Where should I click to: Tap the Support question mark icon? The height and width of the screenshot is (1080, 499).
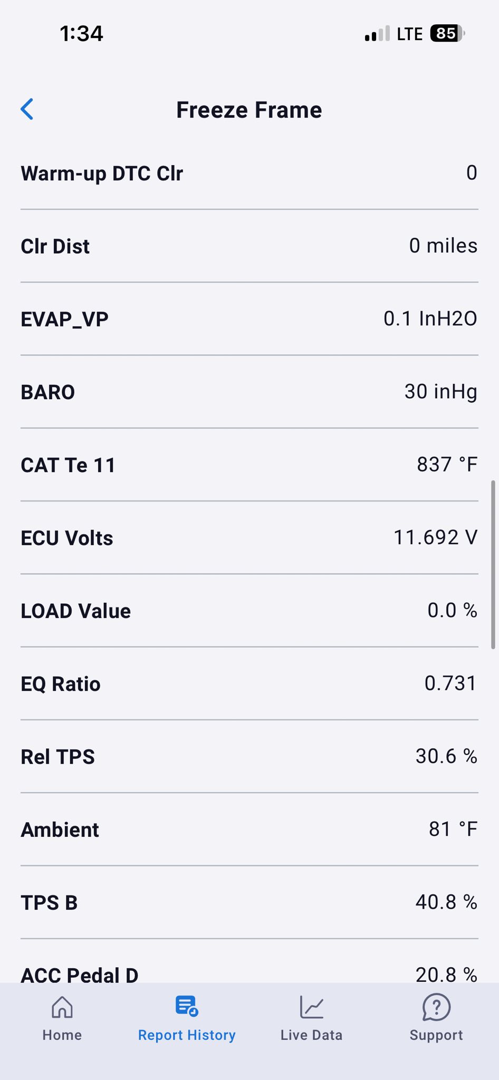tap(436, 1007)
